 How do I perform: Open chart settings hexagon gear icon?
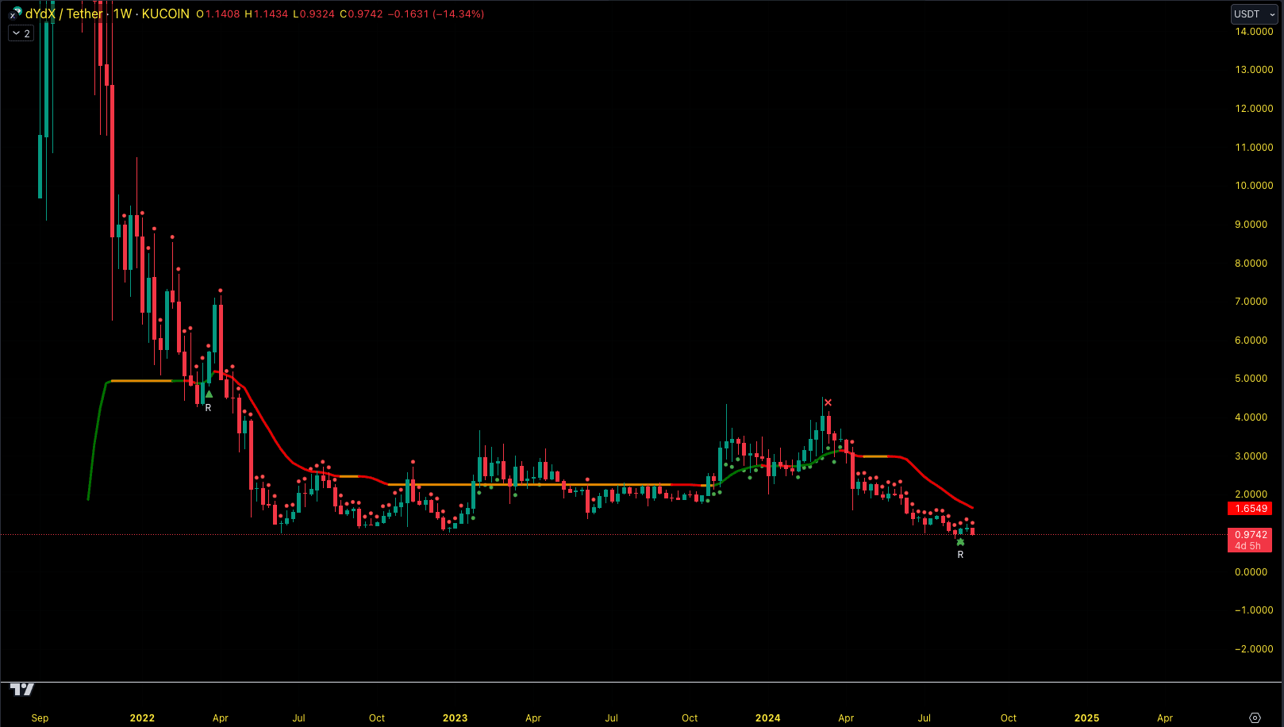pyautogui.click(x=1255, y=717)
